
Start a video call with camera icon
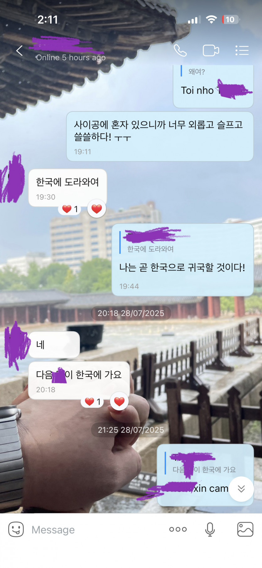211,51
